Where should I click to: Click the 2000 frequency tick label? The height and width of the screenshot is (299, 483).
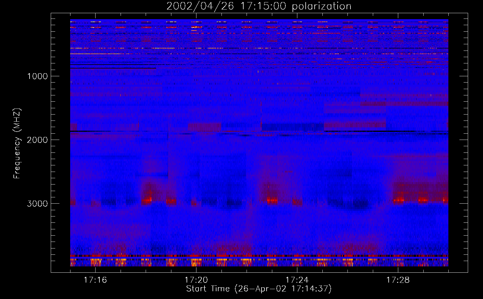37,140
